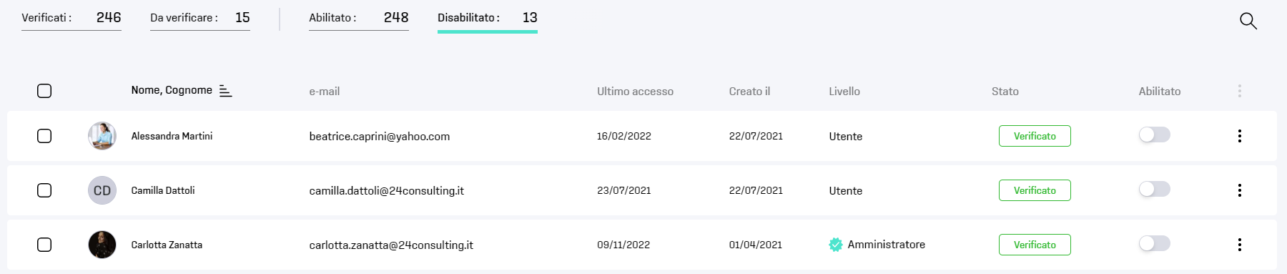The height and width of the screenshot is (274, 1287).
Task: Toggle Abilitato switch for Carlotta Zanatta
Action: (1154, 243)
